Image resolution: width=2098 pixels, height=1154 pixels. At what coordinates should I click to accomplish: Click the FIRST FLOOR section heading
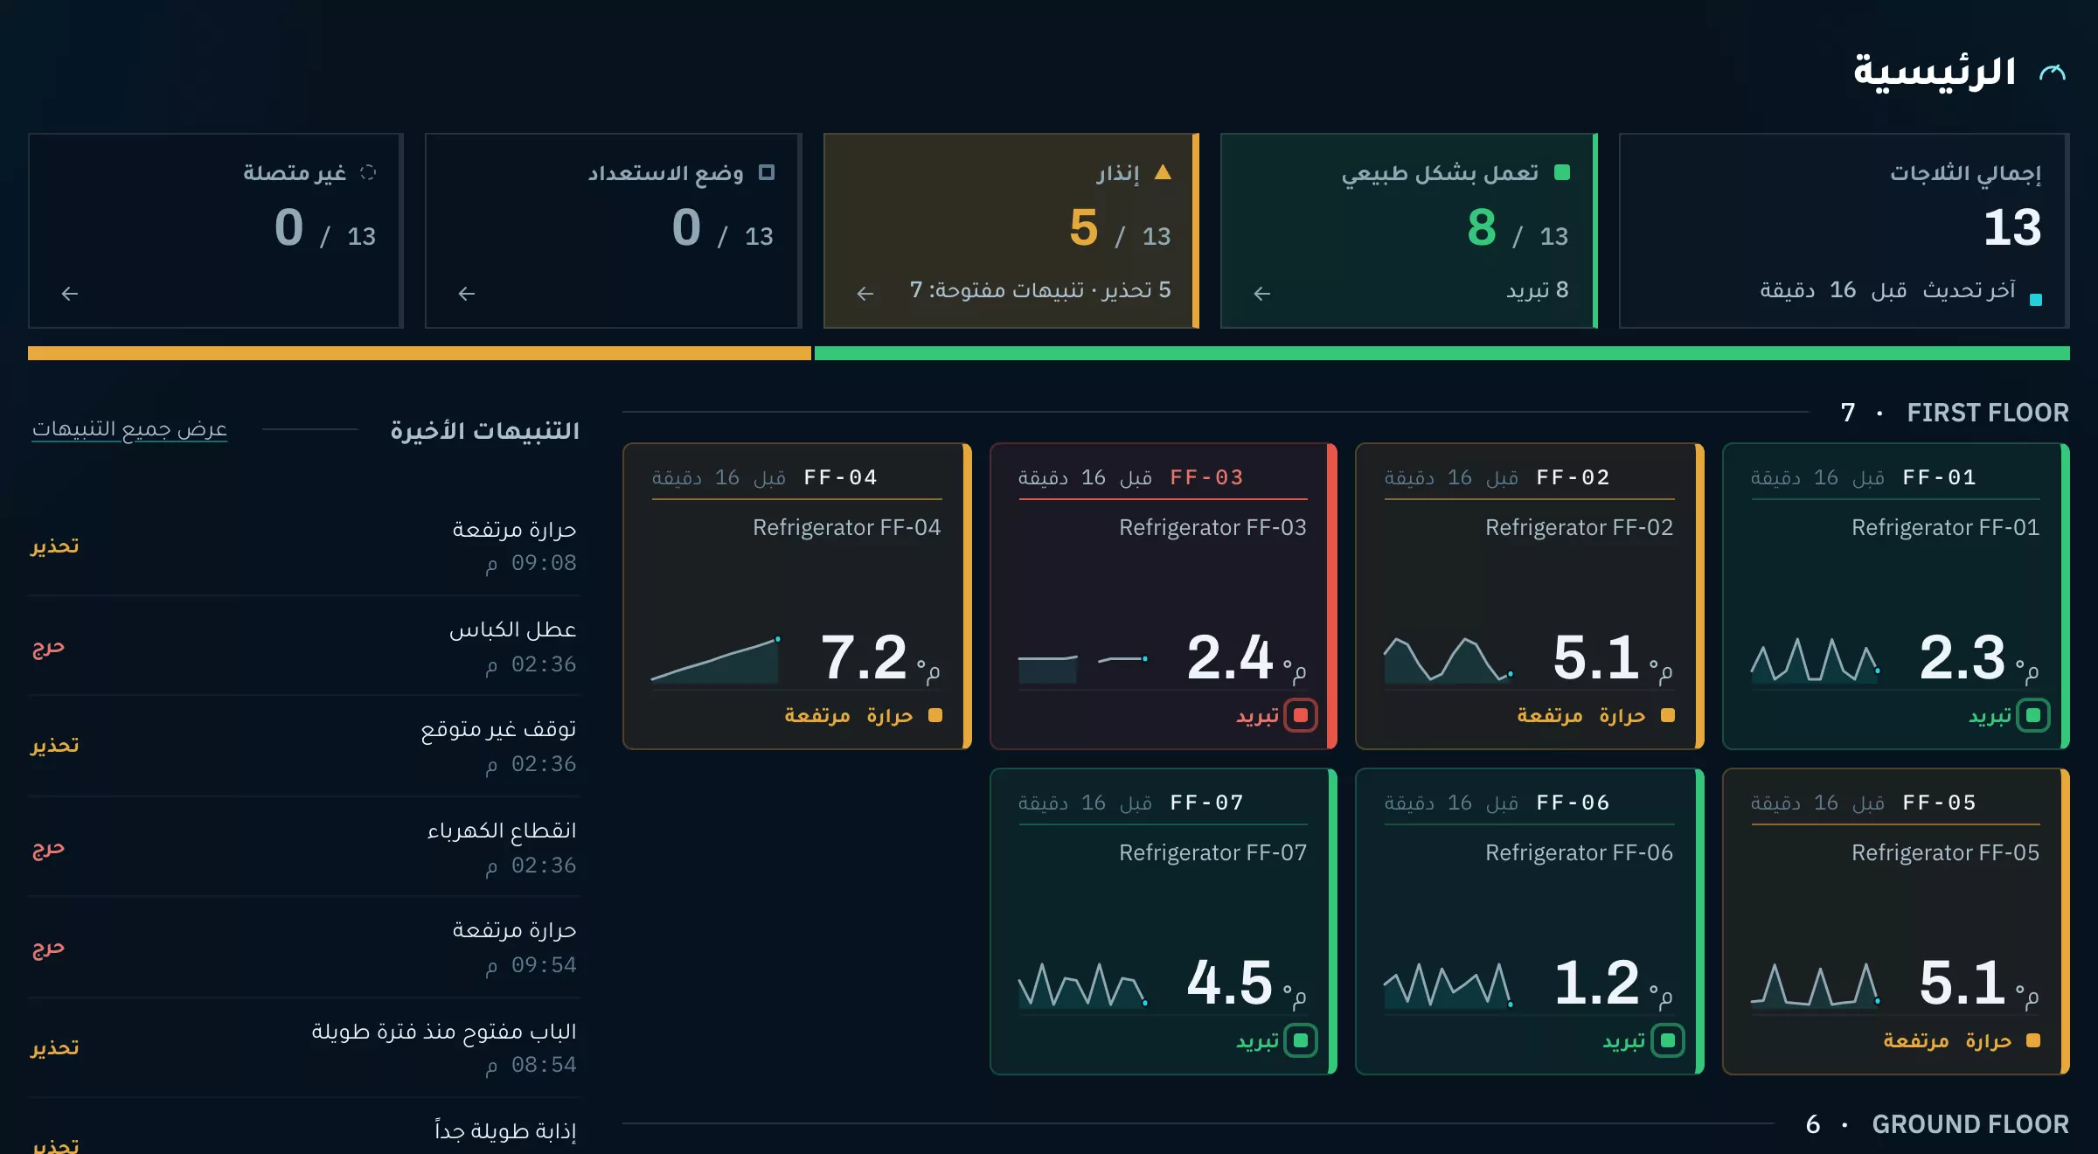[x=1988, y=413]
